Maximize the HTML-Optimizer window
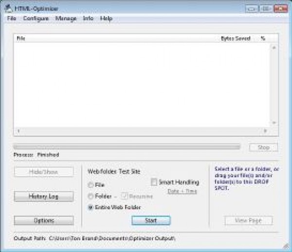This screenshot has height=252, width=292. (x=266, y=9)
